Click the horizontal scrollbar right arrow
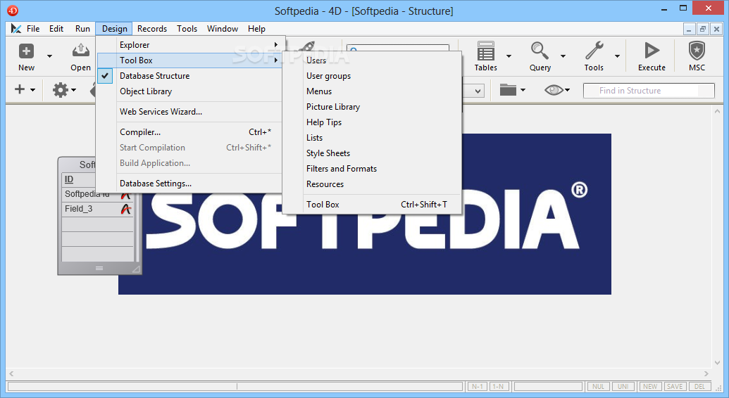 [x=706, y=373]
